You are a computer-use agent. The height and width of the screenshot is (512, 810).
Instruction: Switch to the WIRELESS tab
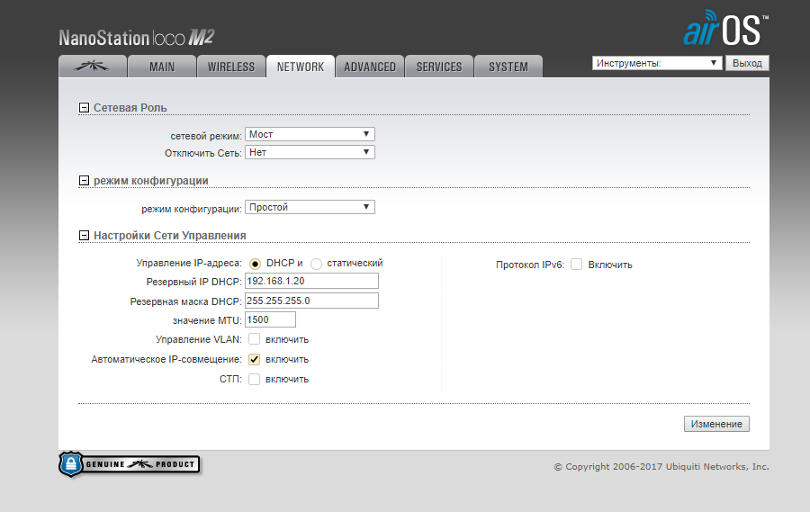[231, 66]
